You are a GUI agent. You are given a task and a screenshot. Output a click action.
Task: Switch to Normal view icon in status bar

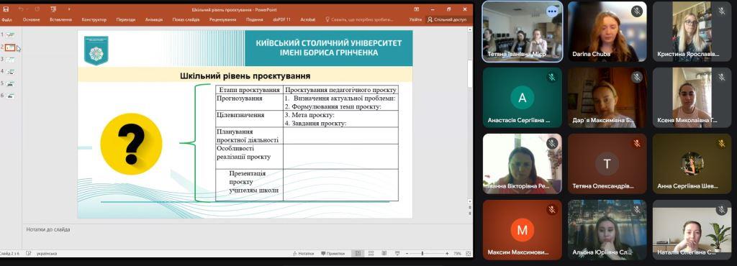point(358,253)
